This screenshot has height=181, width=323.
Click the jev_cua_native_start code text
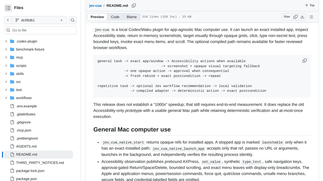(x=123, y=142)
